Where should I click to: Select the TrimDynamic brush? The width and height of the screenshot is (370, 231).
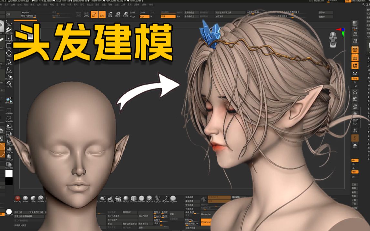click(142, 198)
